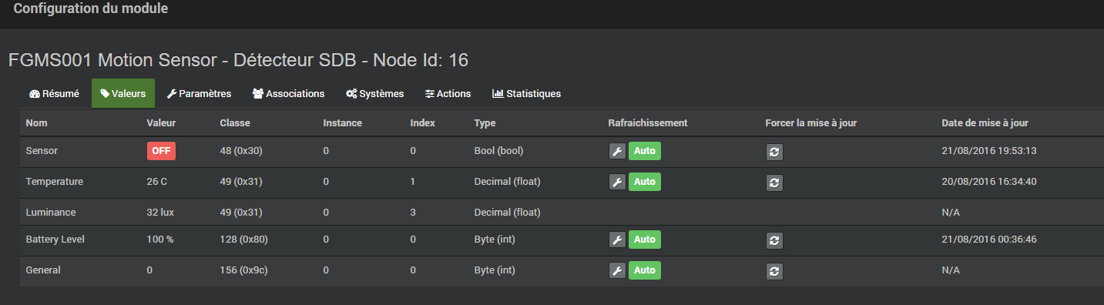Click the Classe column header
Viewport: 1104px width, 305px height.
pyautogui.click(x=235, y=123)
